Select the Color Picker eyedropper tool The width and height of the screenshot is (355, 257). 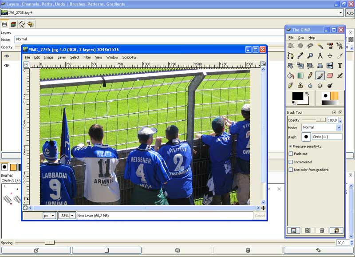coord(300,55)
